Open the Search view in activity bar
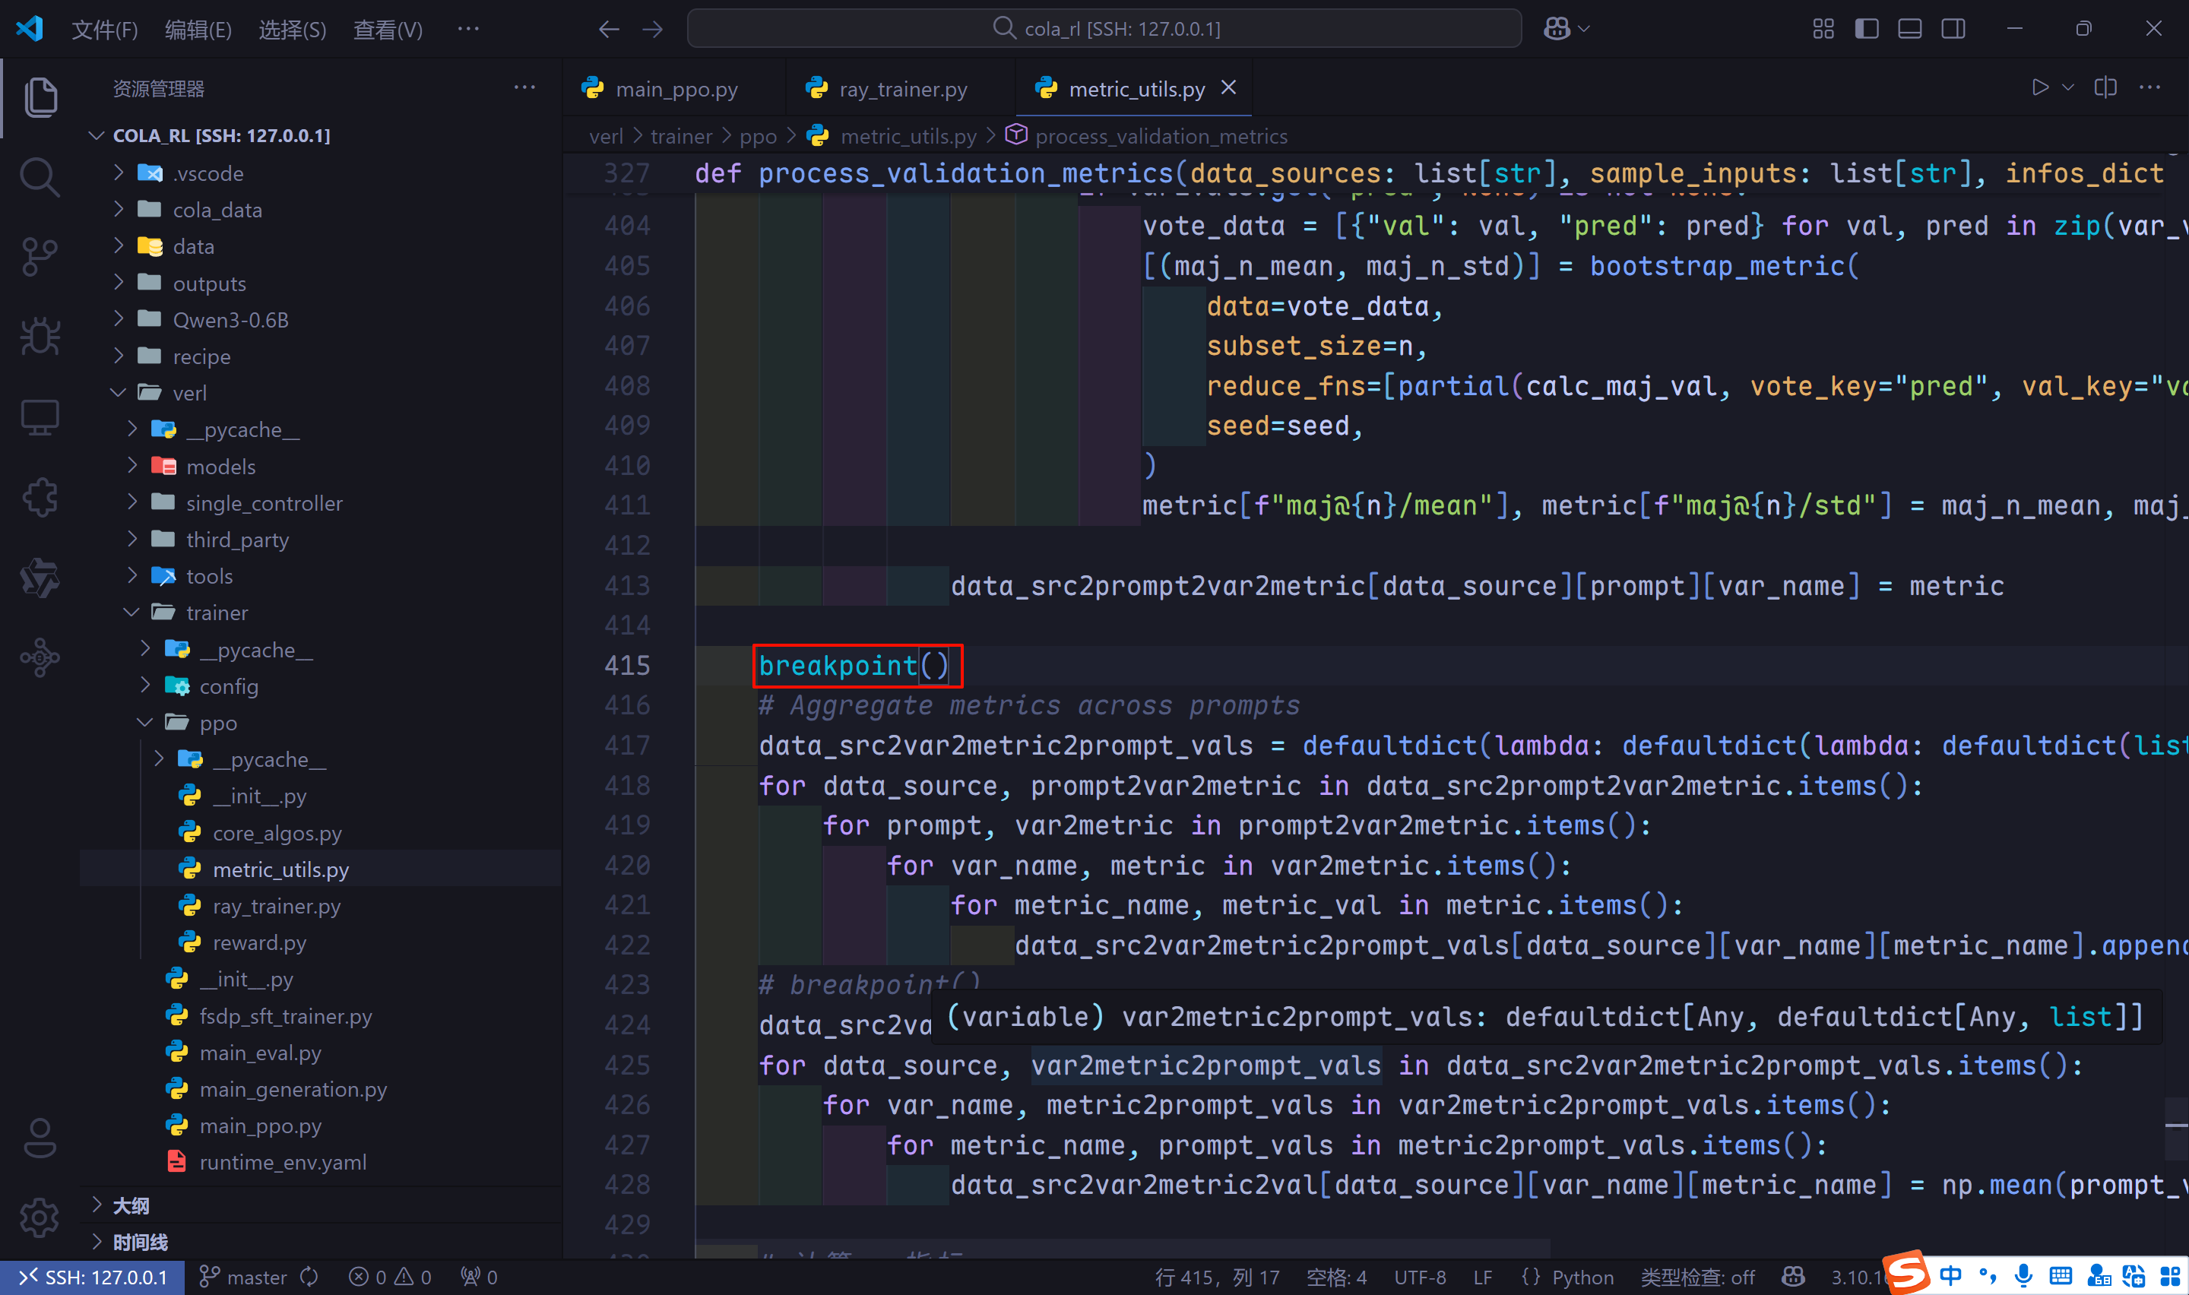The width and height of the screenshot is (2189, 1295). (x=40, y=177)
